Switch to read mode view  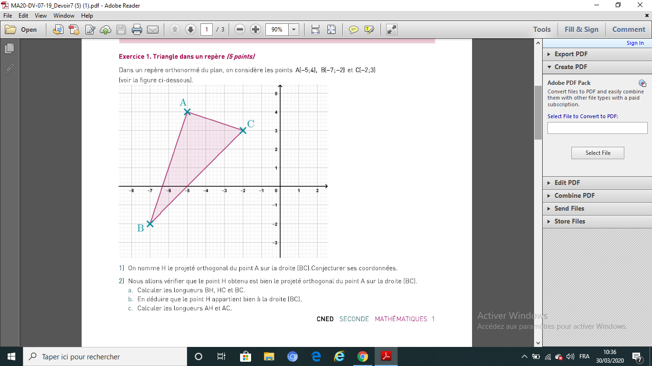392,30
